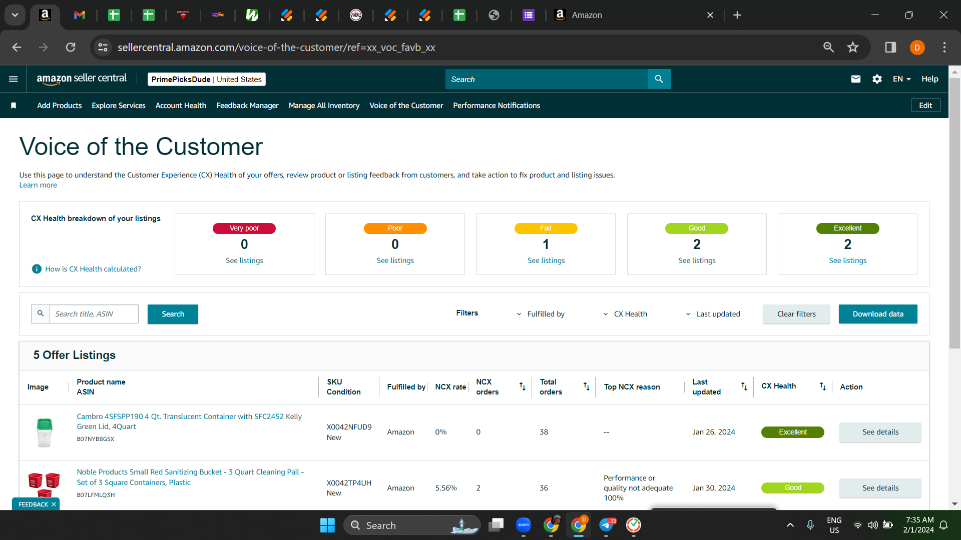Open Explore Services menu item
This screenshot has height=540, width=961.
[x=119, y=105]
